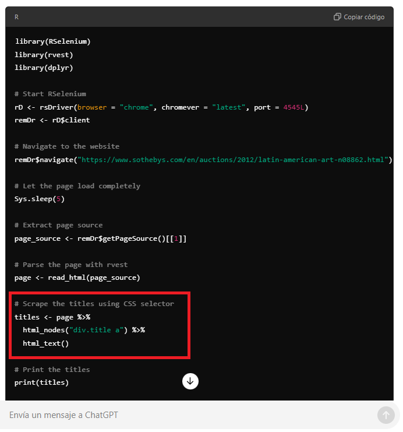Click the "# Start RSelenium" comment
The image size is (403, 432).
pos(50,94)
